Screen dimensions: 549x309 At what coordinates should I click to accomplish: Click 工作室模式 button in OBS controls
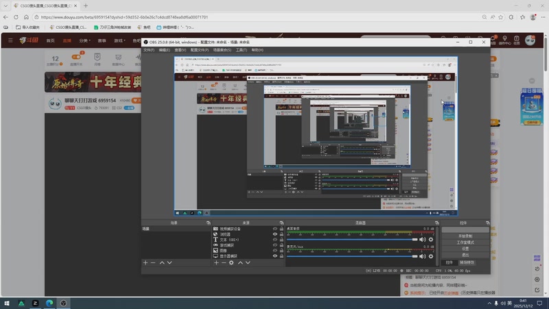[x=465, y=242]
